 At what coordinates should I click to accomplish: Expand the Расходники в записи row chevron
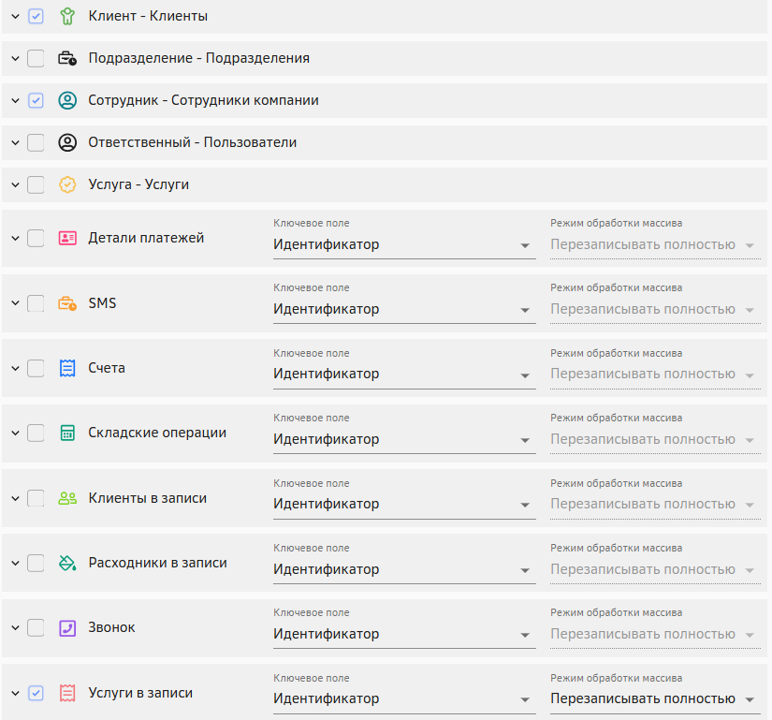[15, 563]
